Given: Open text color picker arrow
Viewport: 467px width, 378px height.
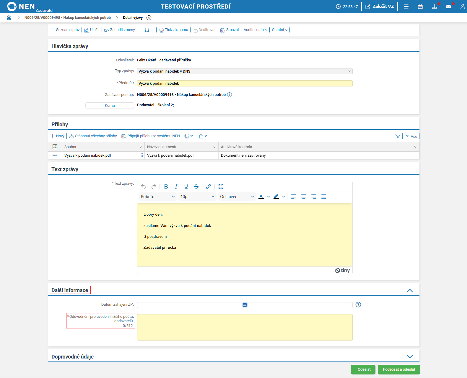Looking at the screenshot, I should pos(269,197).
